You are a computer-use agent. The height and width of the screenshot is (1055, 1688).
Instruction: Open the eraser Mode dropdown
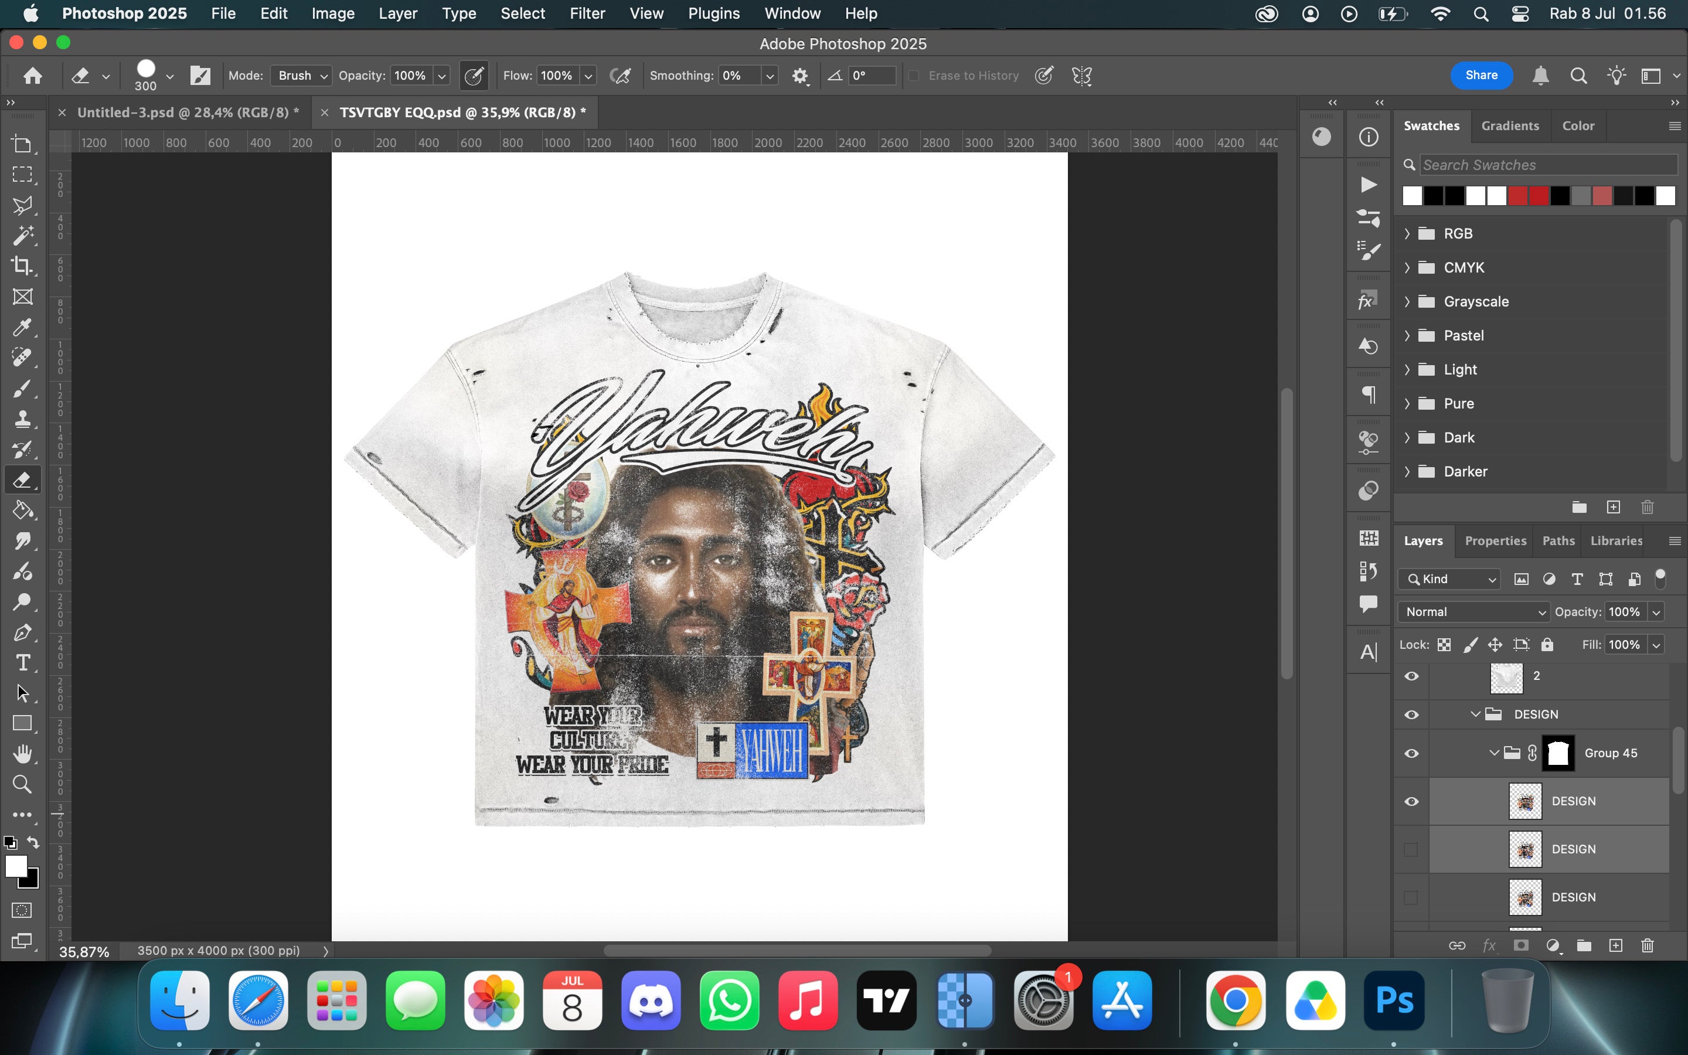[301, 76]
